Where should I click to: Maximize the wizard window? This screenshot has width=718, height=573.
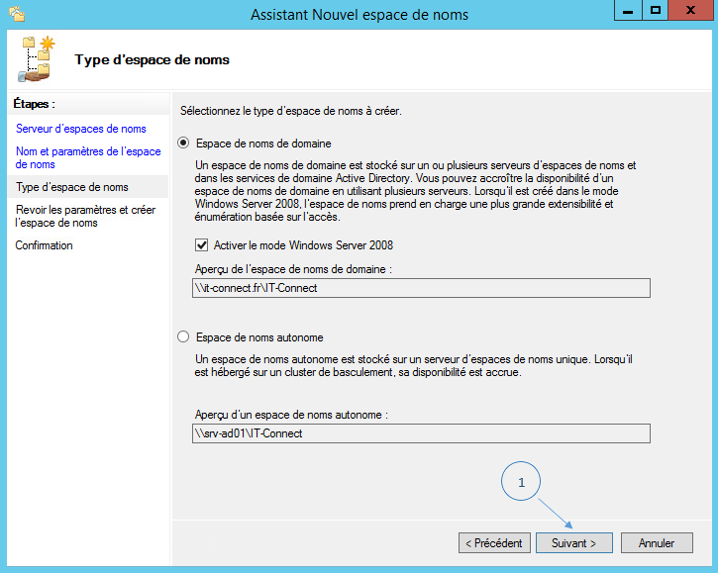(x=656, y=11)
